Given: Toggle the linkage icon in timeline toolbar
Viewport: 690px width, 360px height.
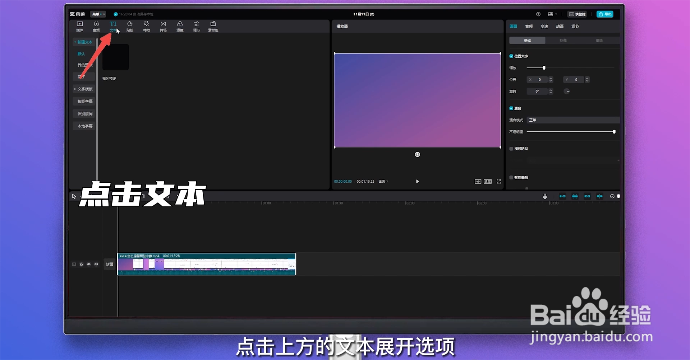Looking at the screenshot, I should (587, 196).
